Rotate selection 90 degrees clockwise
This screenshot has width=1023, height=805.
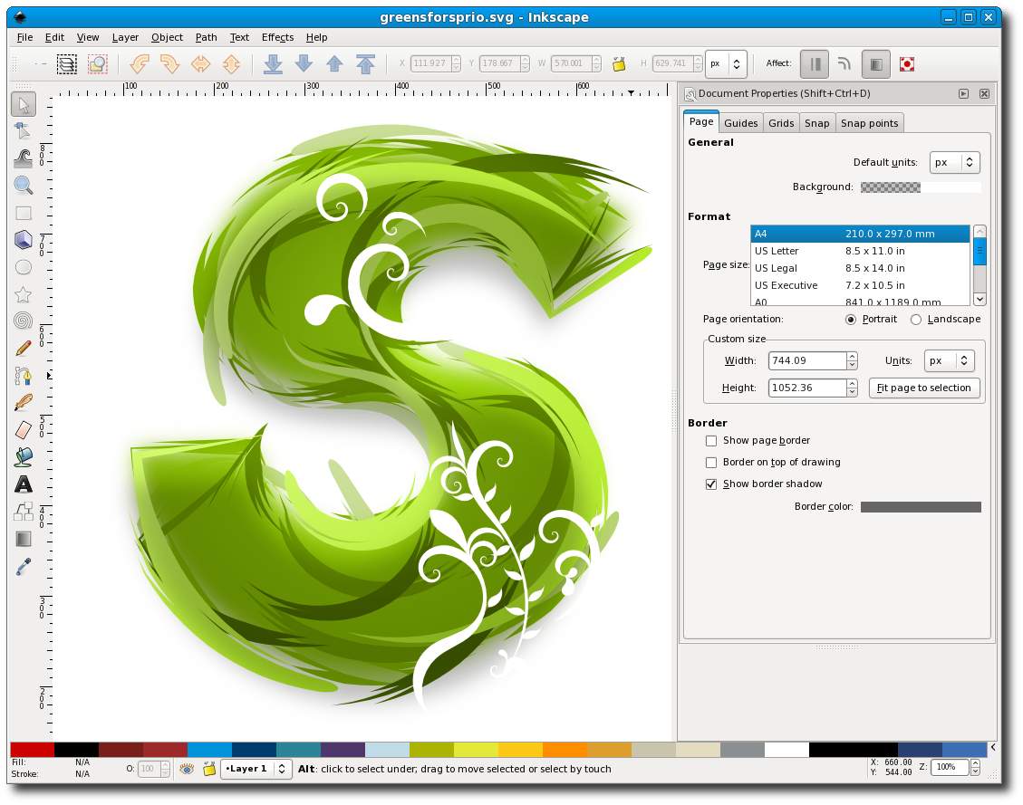(169, 63)
